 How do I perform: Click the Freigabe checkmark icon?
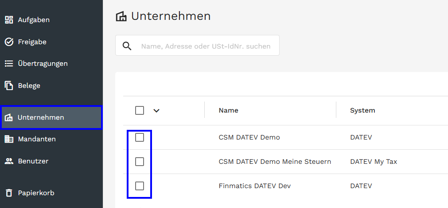(9, 42)
